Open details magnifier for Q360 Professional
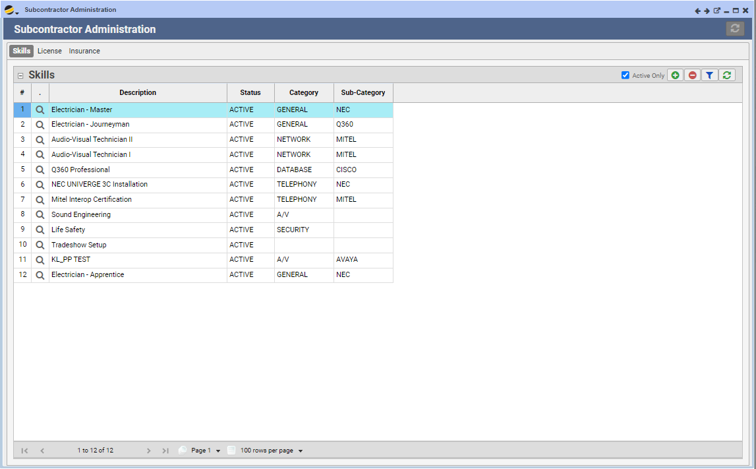 [x=40, y=170]
